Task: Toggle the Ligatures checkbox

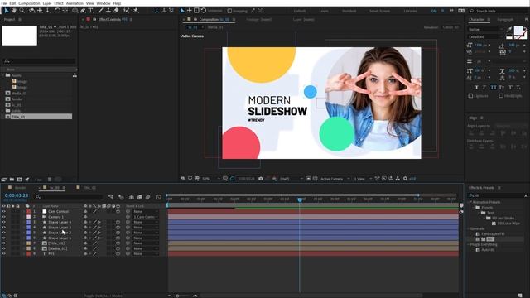Action: tap(470, 96)
